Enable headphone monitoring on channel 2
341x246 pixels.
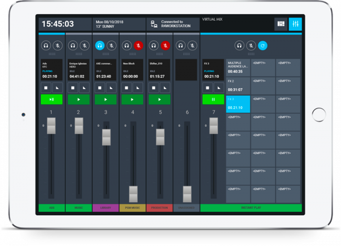(73, 46)
